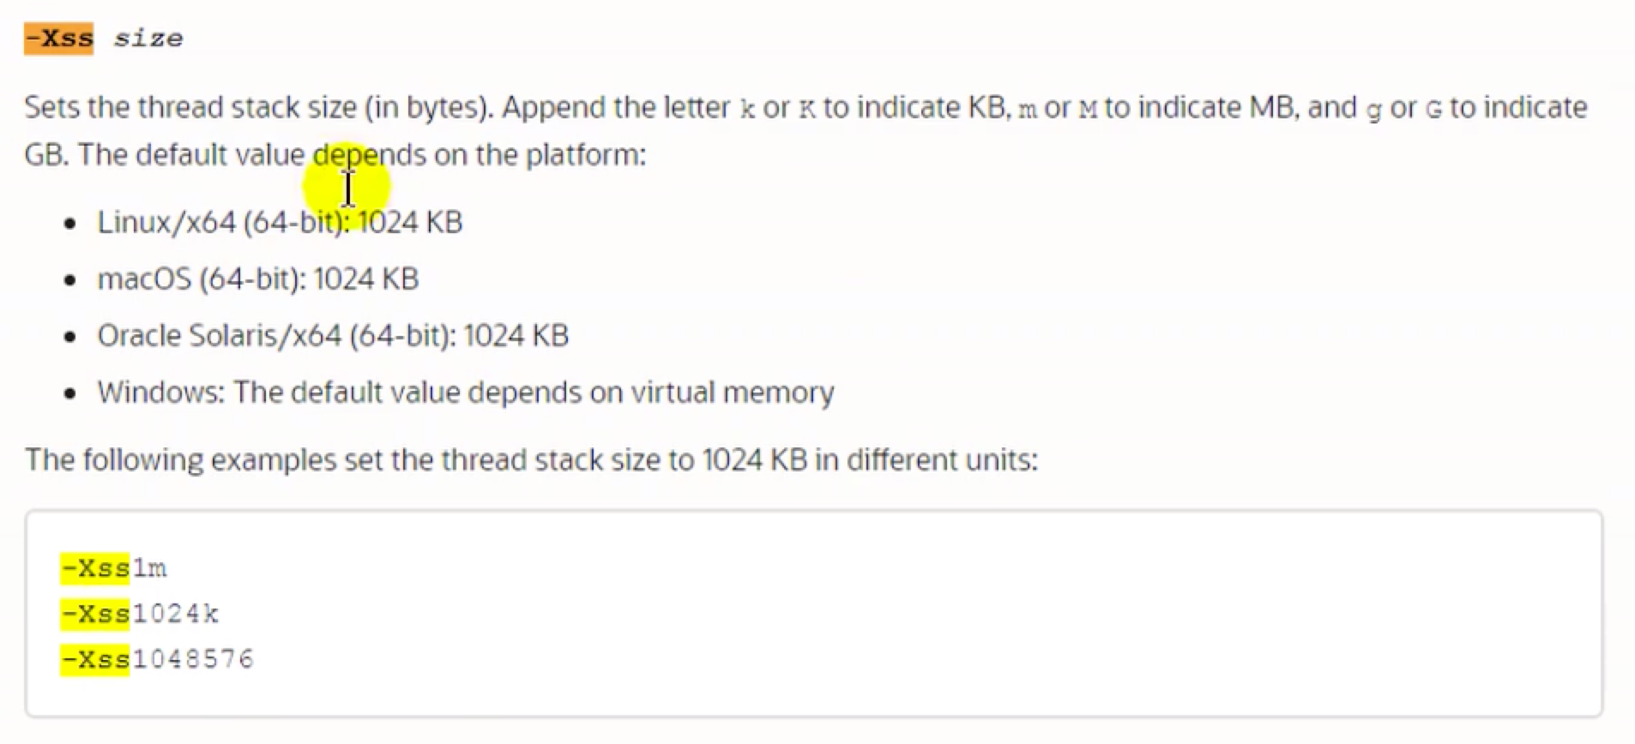Click the Oracle Solaris/x64 bullet item
The height and width of the screenshot is (744, 1635).
tap(333, 336)
